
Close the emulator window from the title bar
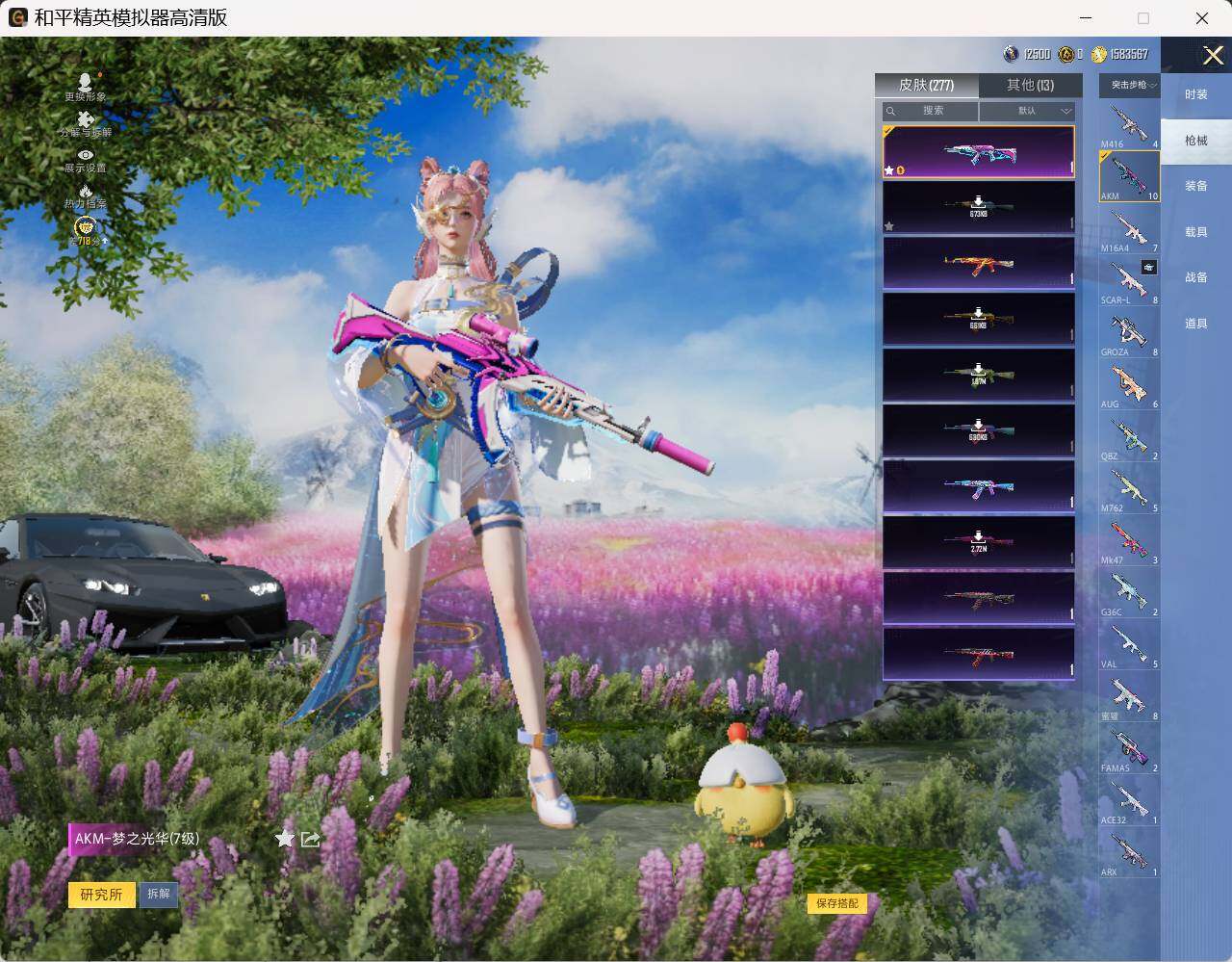(1202, 17)
